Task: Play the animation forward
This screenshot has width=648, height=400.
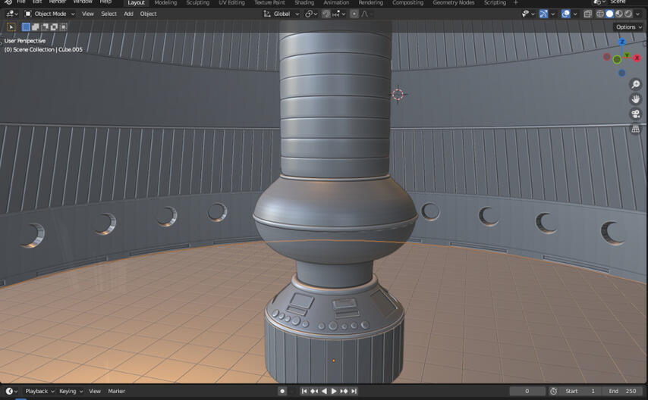Action: [334, 391]
